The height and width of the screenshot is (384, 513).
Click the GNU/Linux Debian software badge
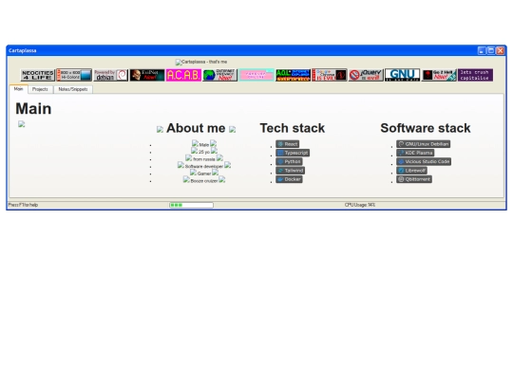tap(423, 144)
